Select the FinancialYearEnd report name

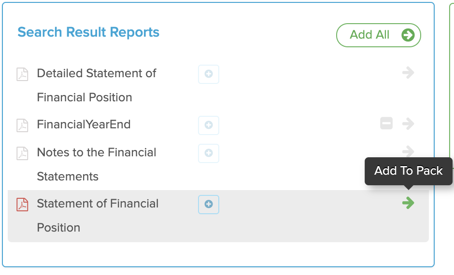click(84, 124)
